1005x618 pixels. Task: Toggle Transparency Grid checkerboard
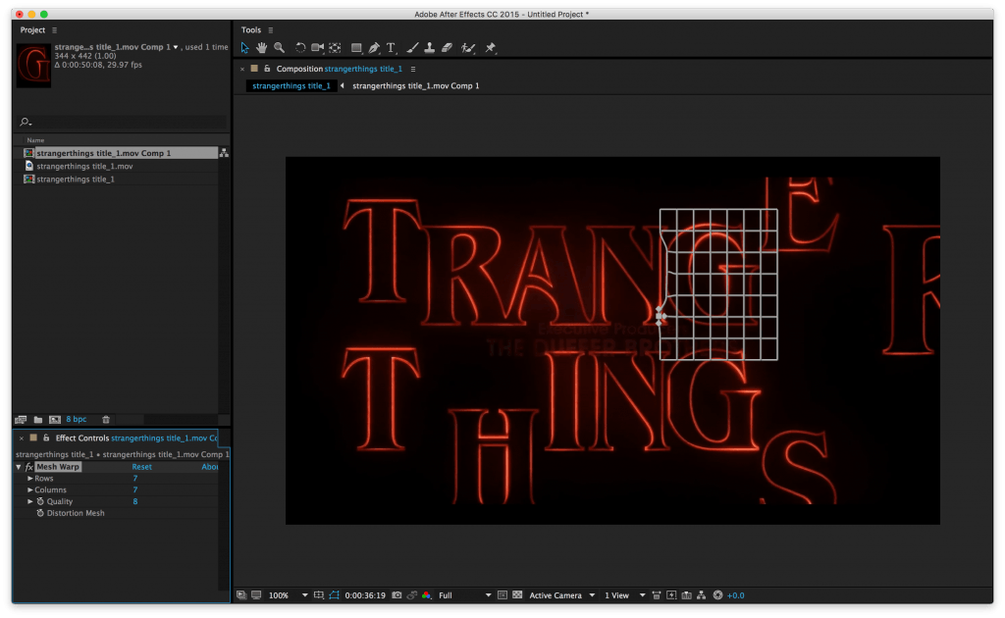(517, 595)
